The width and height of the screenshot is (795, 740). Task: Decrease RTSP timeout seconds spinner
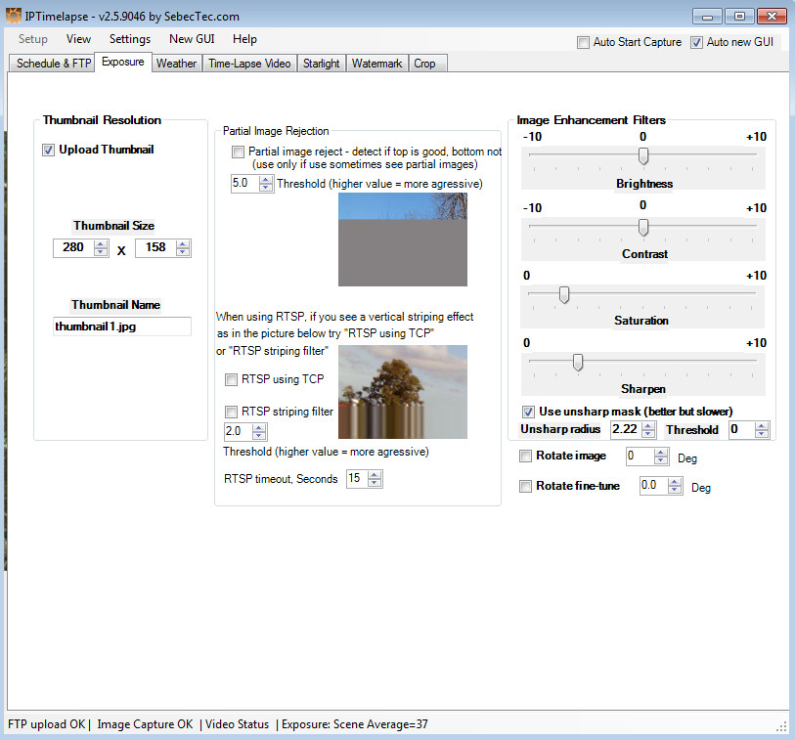[375, 483]
